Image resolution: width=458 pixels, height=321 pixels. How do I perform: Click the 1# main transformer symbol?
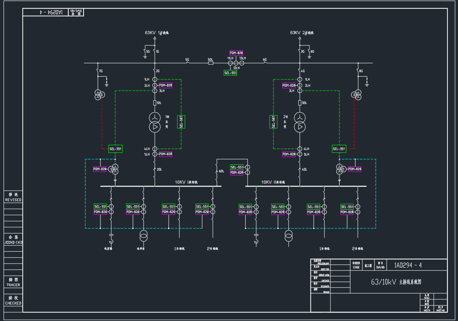[x=155, y=122]
